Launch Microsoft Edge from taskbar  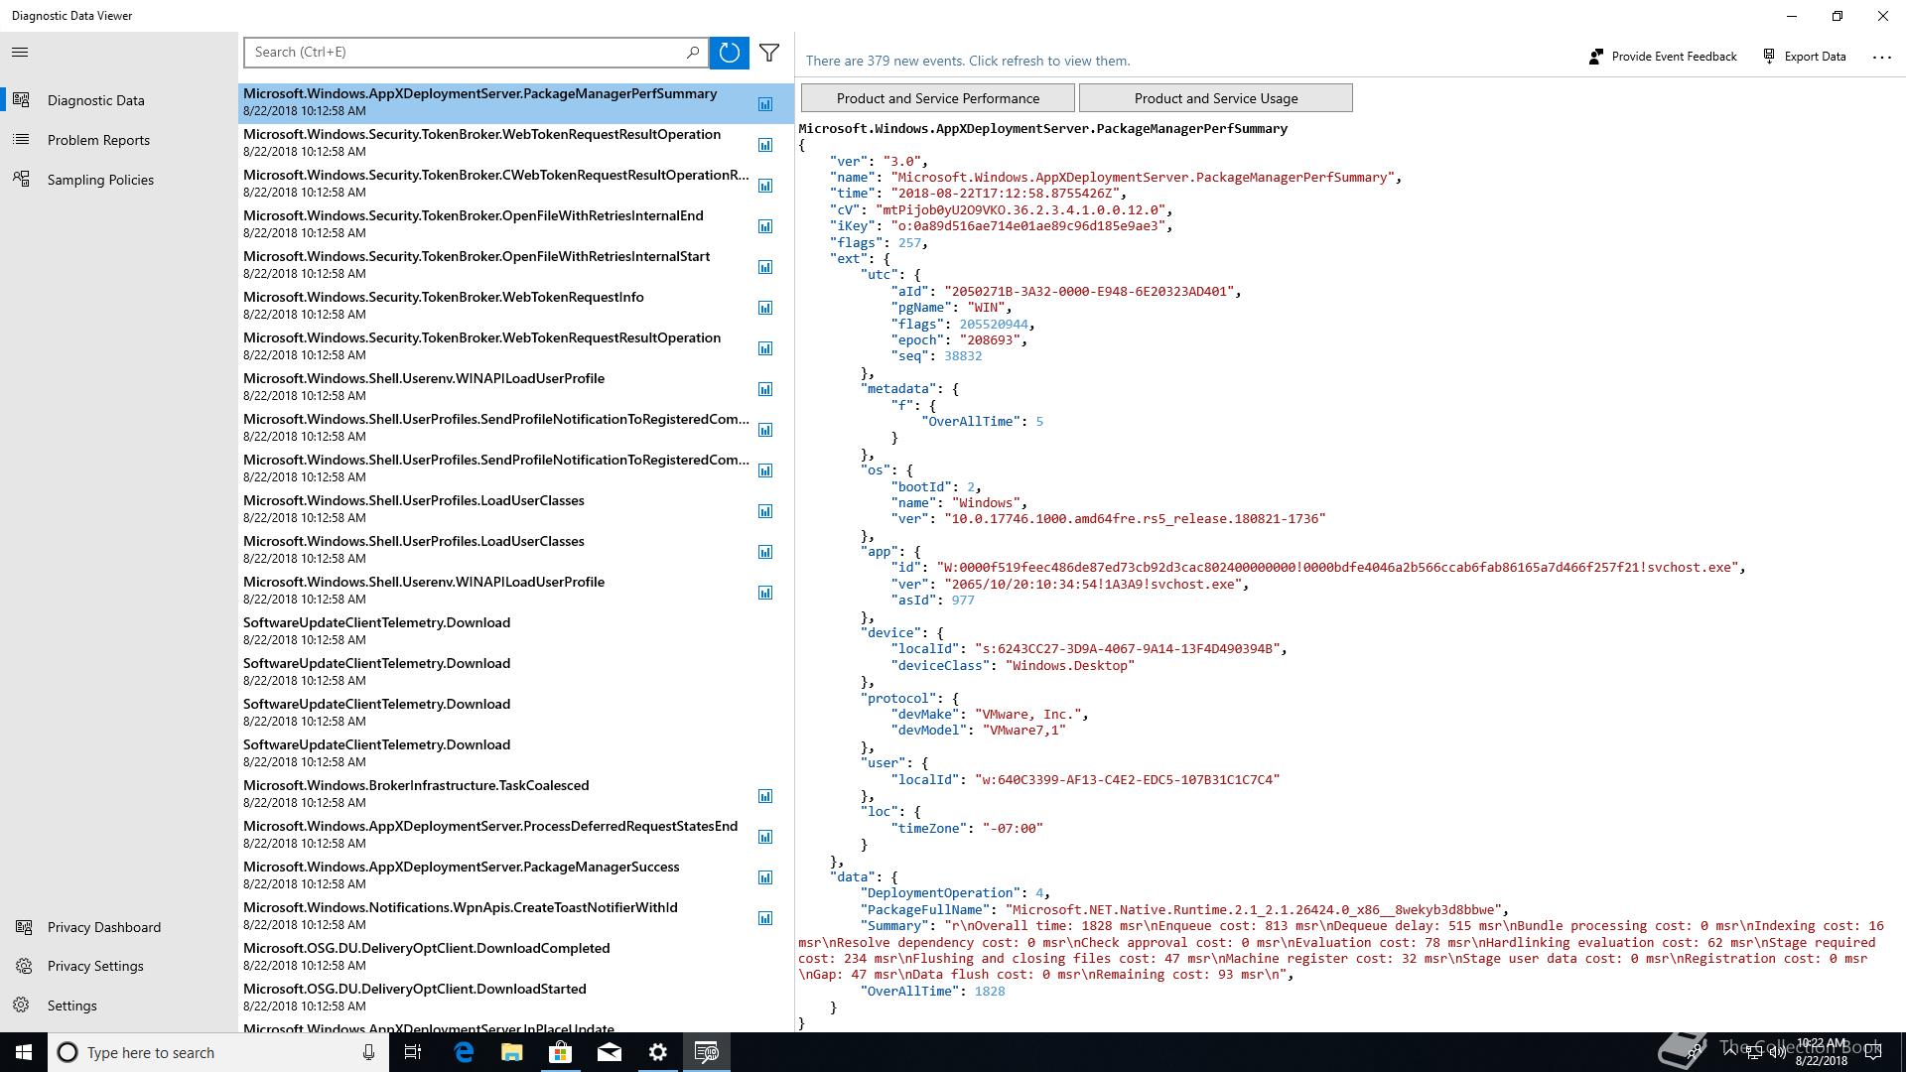pyautogui.click(x=464, y=1052)
